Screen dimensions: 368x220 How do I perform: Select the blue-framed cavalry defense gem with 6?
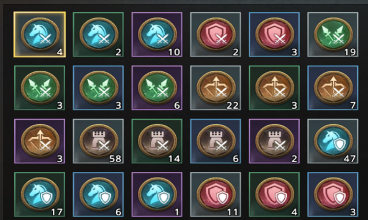point(98,195)
